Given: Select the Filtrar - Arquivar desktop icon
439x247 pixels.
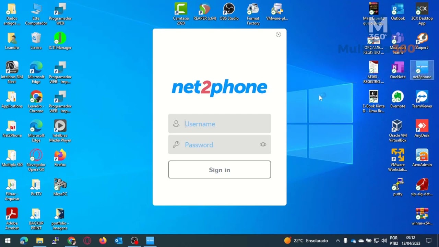Looking at the screenshot, I should pyautogui.click(x=12, y=190).
